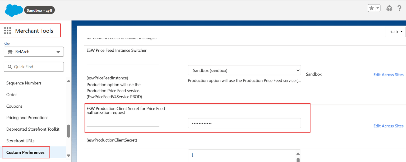Click the Site label above selector

(7, 44)
